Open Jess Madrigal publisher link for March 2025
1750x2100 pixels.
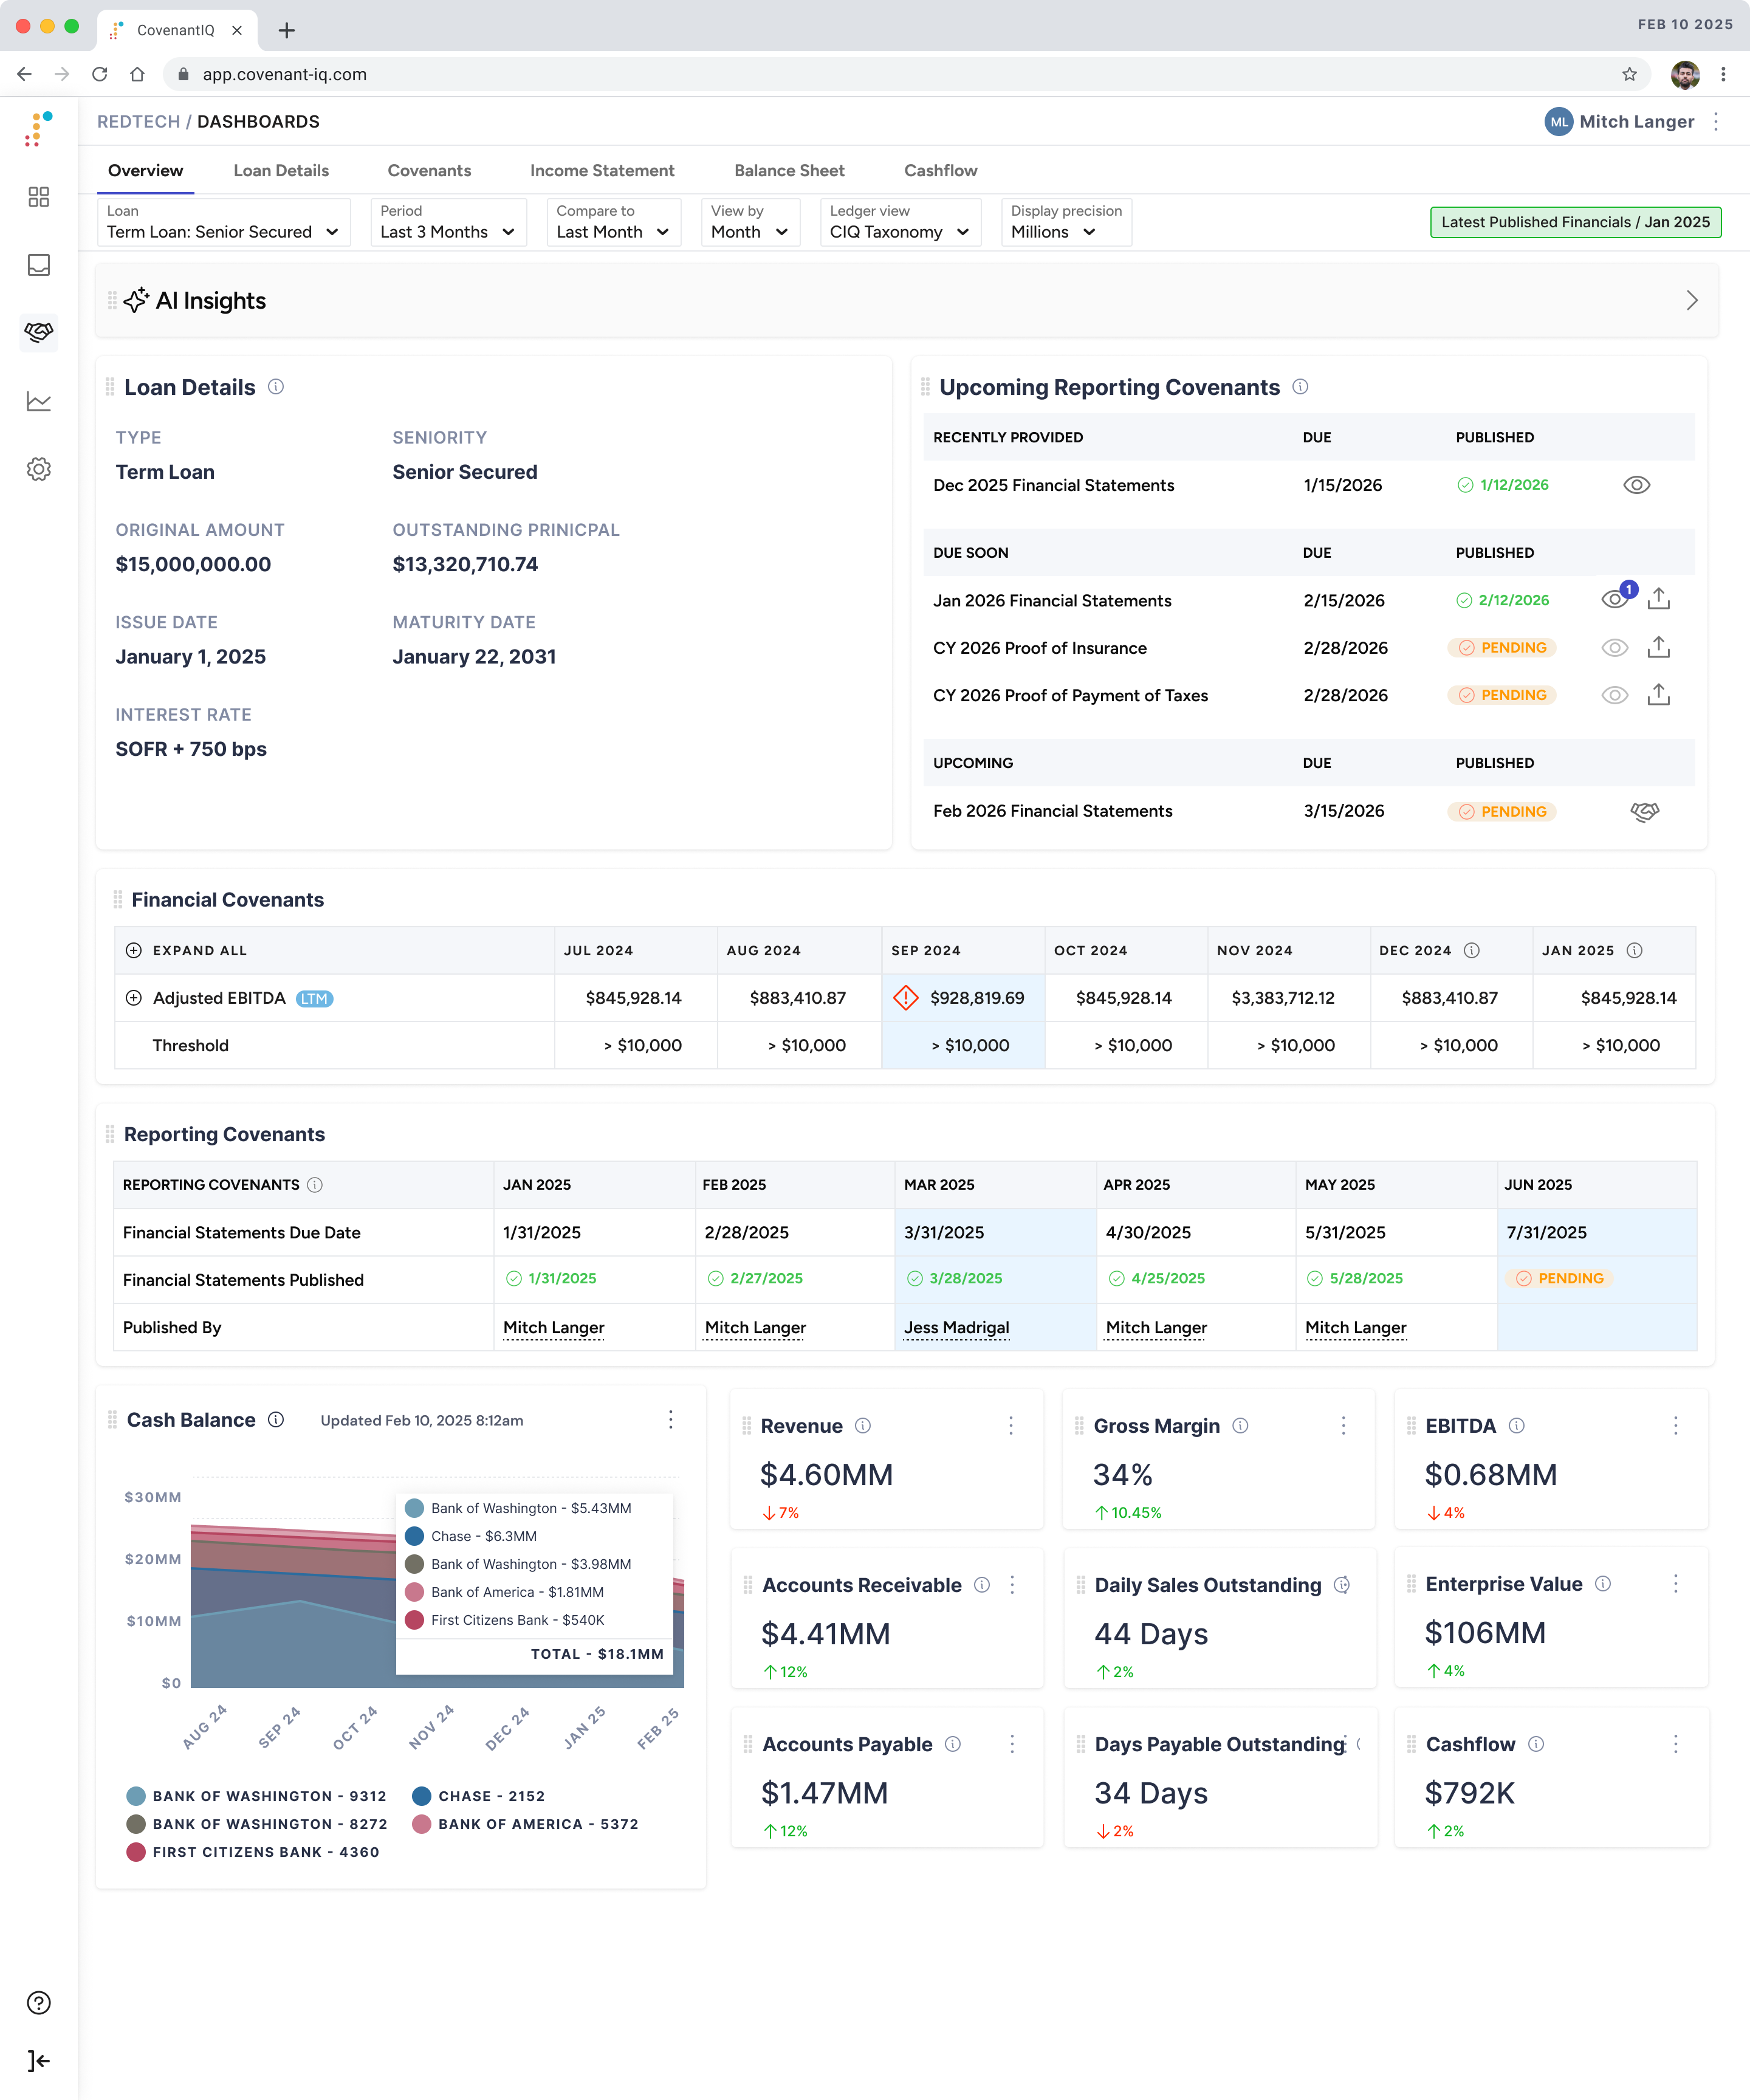coord(956,1327)
